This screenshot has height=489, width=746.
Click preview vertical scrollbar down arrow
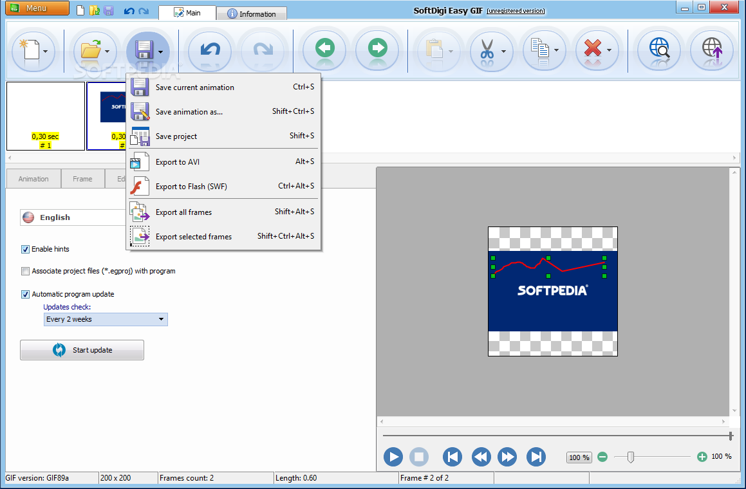point(734,411)
